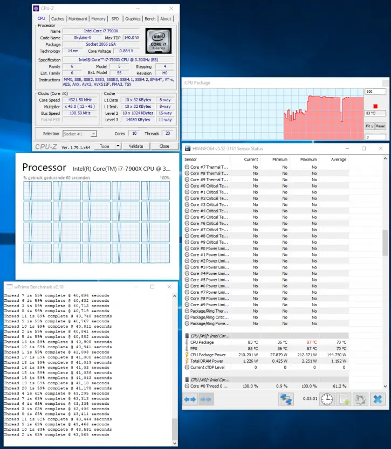
Task: Click the circle icon beside Package/Ring Critic...
Action: click(x=187, y=317)
